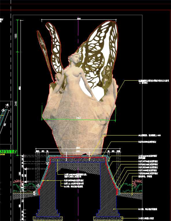Select the green title text at the left edge

pyautogui.click(x=9, y=152)
